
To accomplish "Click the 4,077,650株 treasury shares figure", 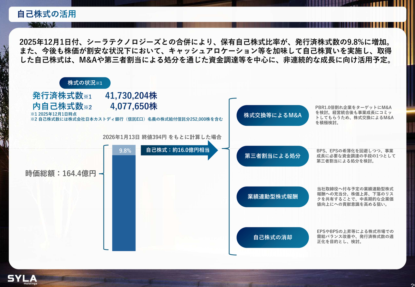I will pyautogui.click(x=134, y=107).
